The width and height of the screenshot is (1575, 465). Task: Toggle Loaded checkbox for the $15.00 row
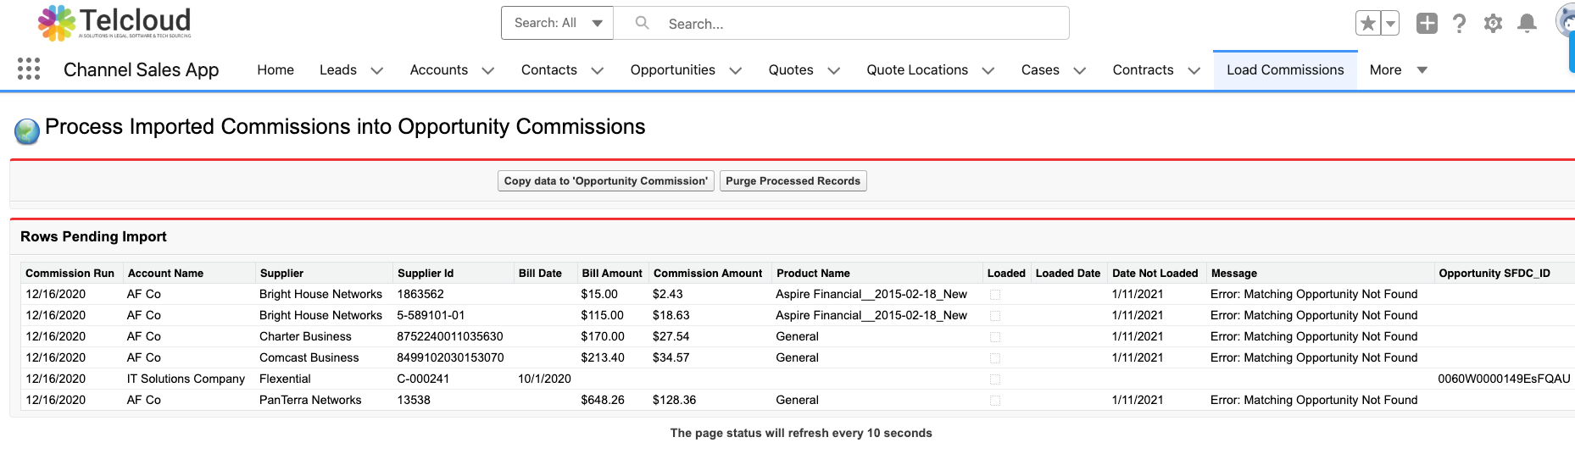tap(995, 295)
